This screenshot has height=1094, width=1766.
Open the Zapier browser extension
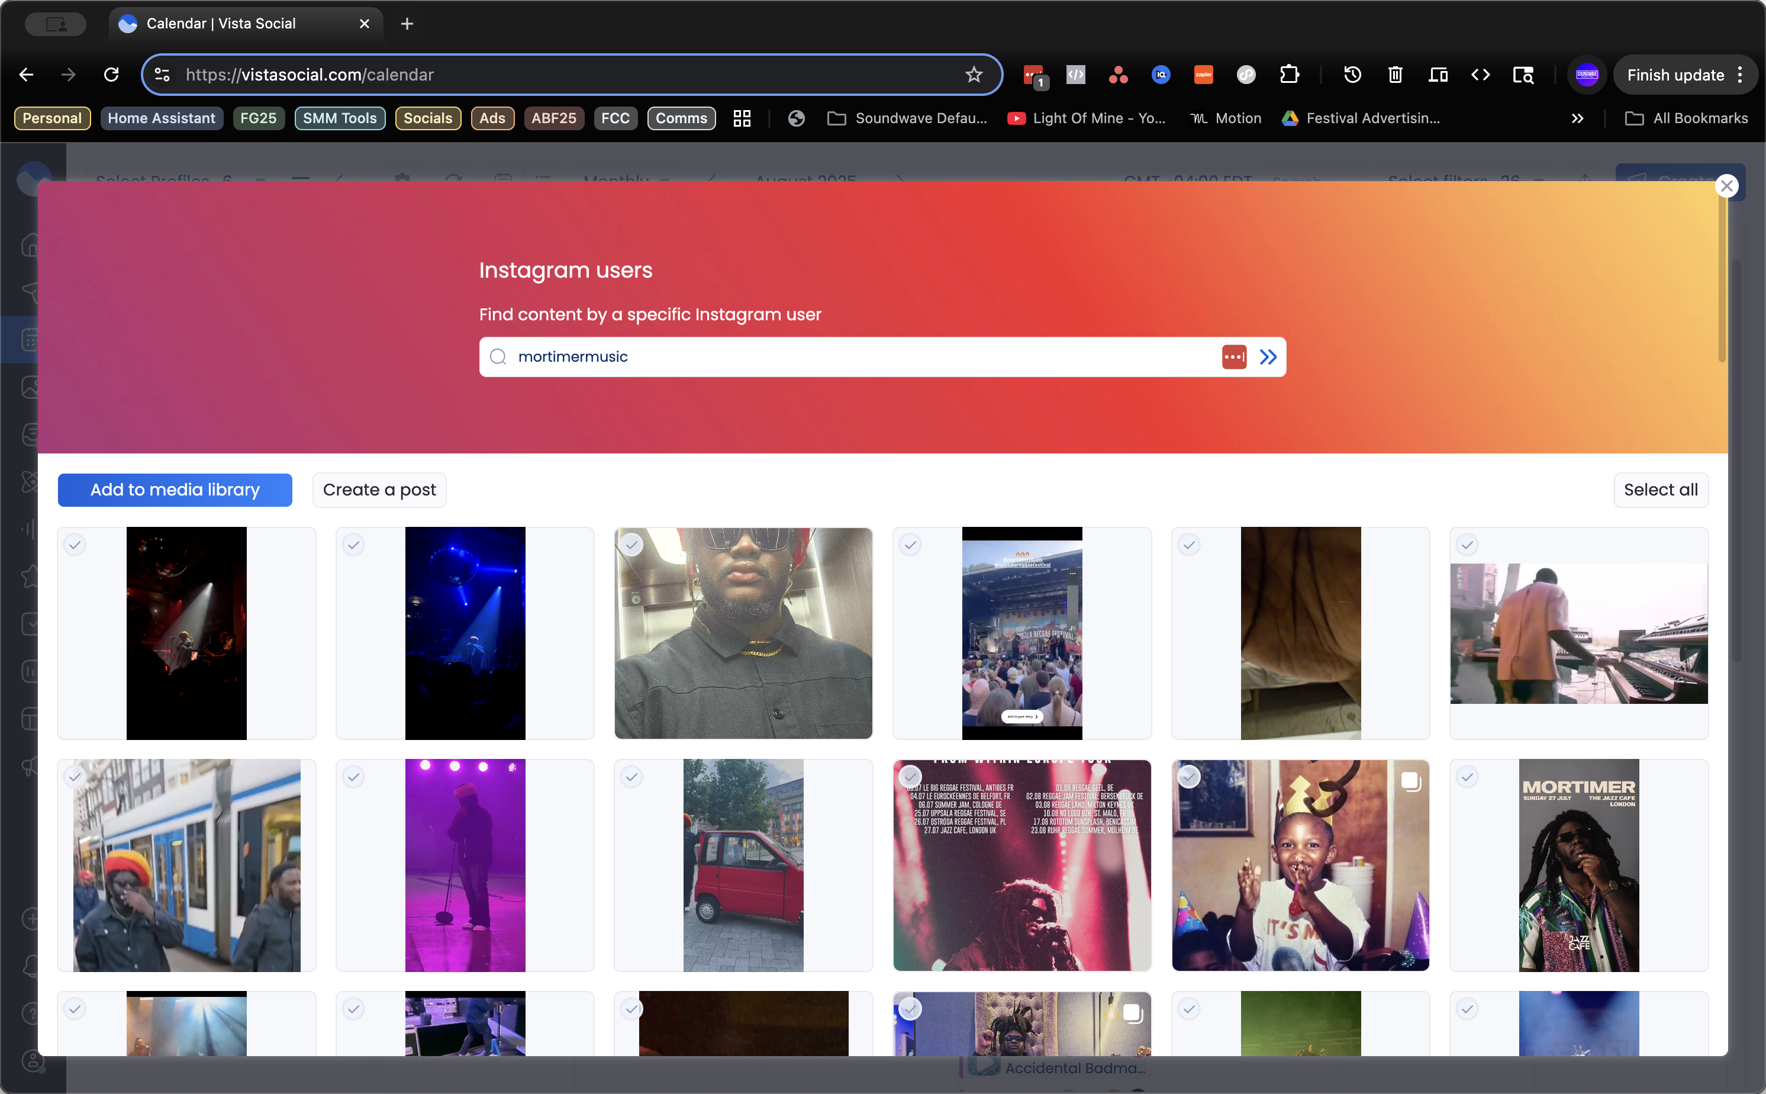click(x=1202, y=75)
